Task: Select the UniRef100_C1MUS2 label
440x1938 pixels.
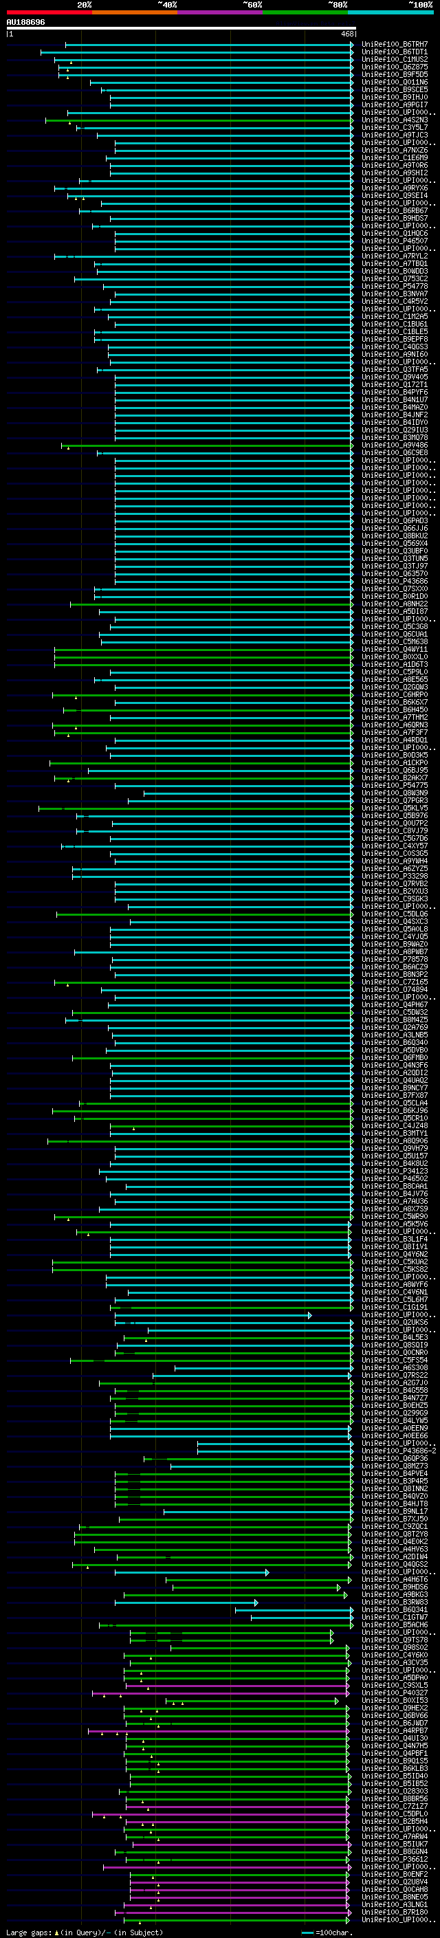Action: coord(395,59)
